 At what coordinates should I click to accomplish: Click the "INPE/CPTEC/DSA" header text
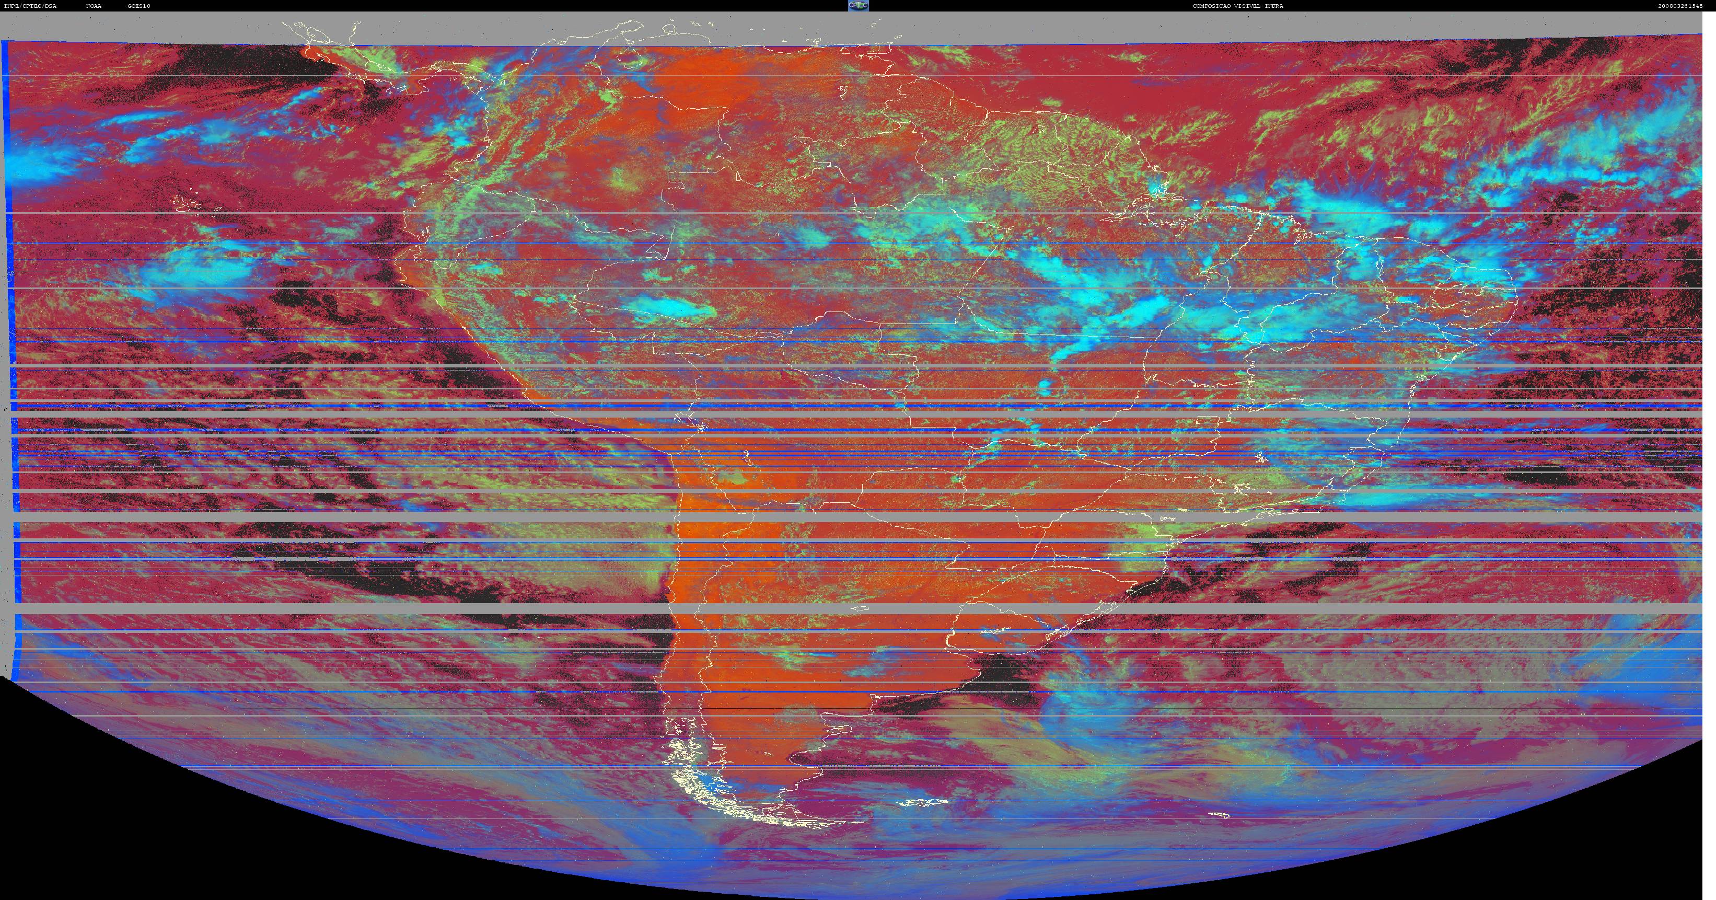(x=31, y=6)
